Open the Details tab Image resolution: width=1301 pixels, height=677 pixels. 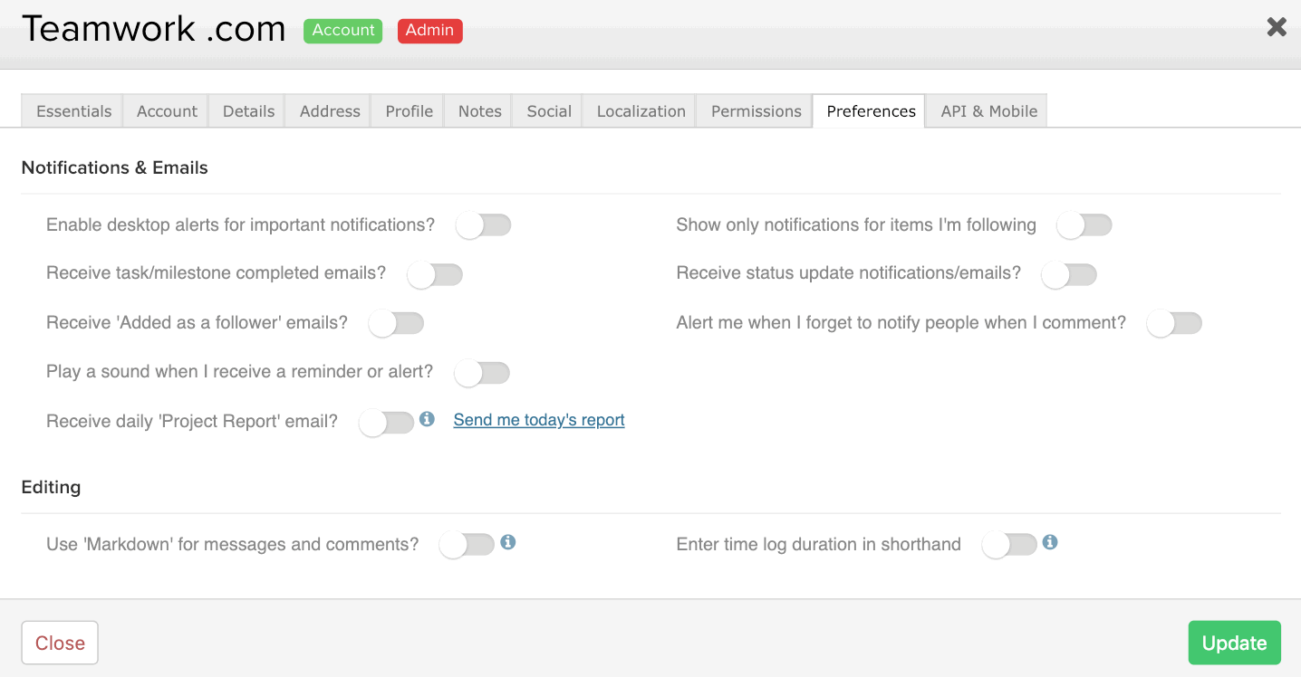248,111
